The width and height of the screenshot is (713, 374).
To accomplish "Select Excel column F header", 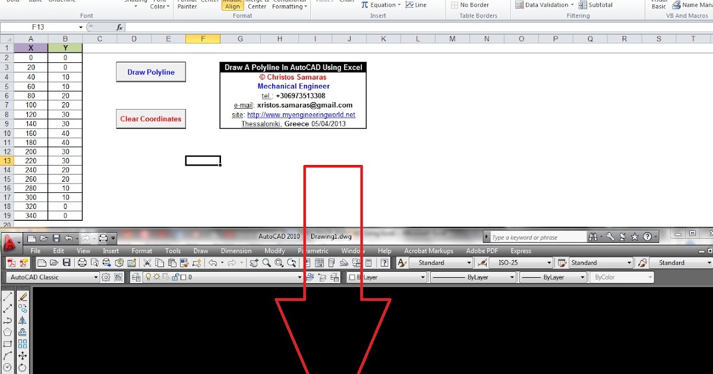I will 203,39.
